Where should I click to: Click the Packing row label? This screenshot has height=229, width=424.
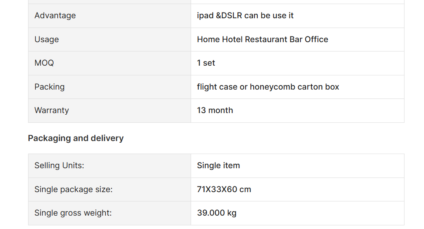[x=50, y=87]
